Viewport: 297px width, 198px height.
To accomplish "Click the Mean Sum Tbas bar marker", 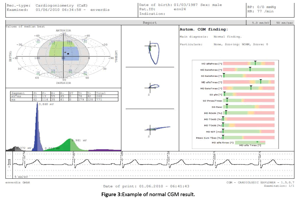I will pyautogui.click(x=223, y=137).
